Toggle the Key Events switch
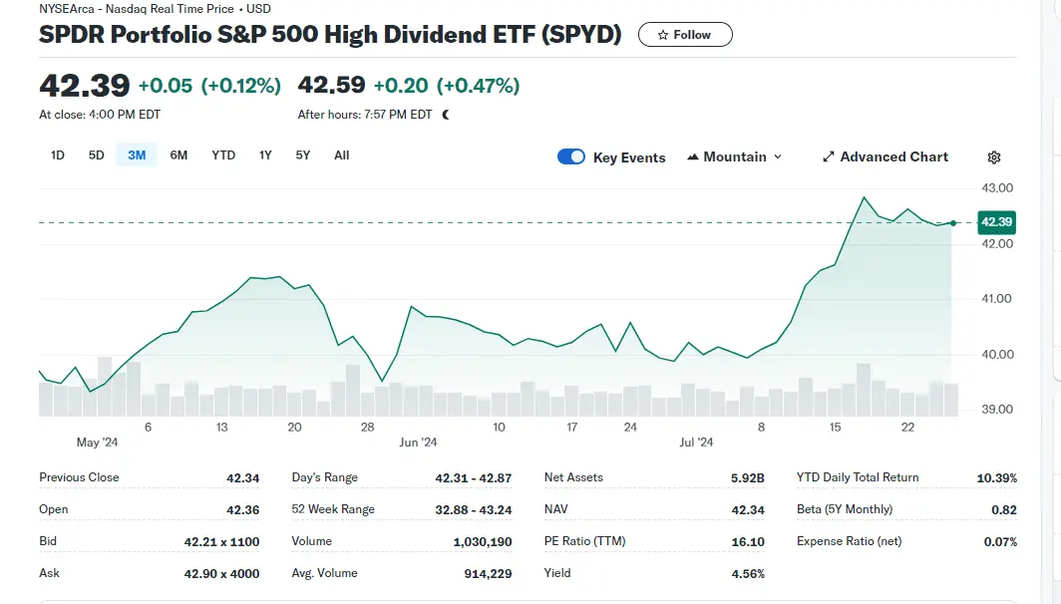Image resolution: width=1061 pixels, height=604 pixels. pos(571,156)
